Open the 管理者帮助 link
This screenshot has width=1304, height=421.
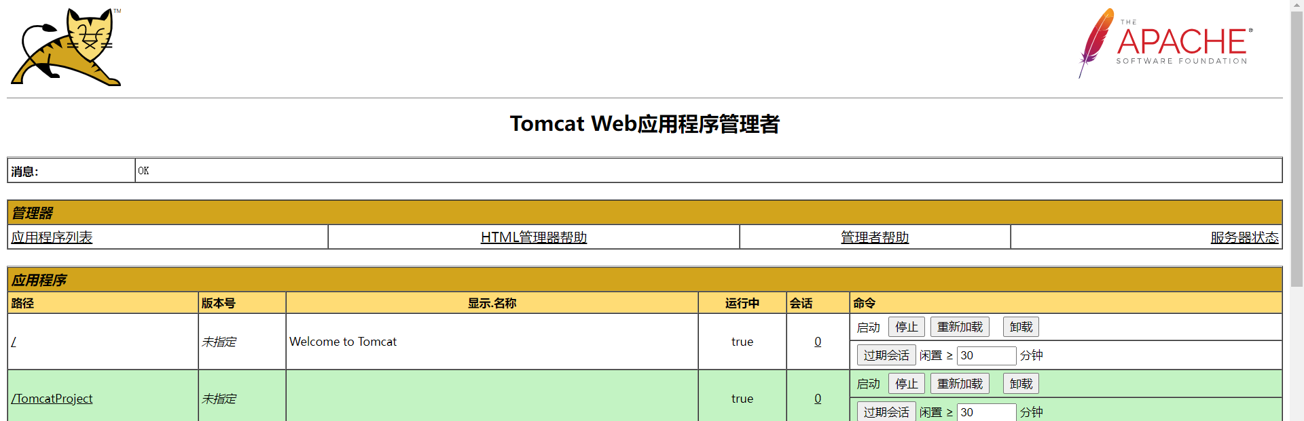[x=875, y=237]
